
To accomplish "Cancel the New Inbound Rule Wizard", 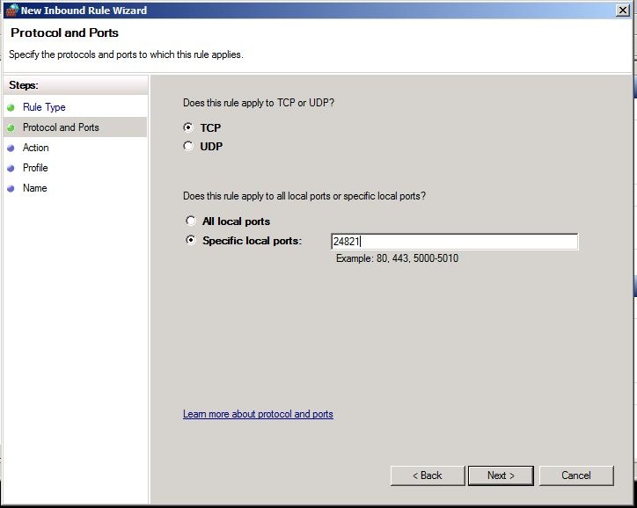I will tap(576, 475).
